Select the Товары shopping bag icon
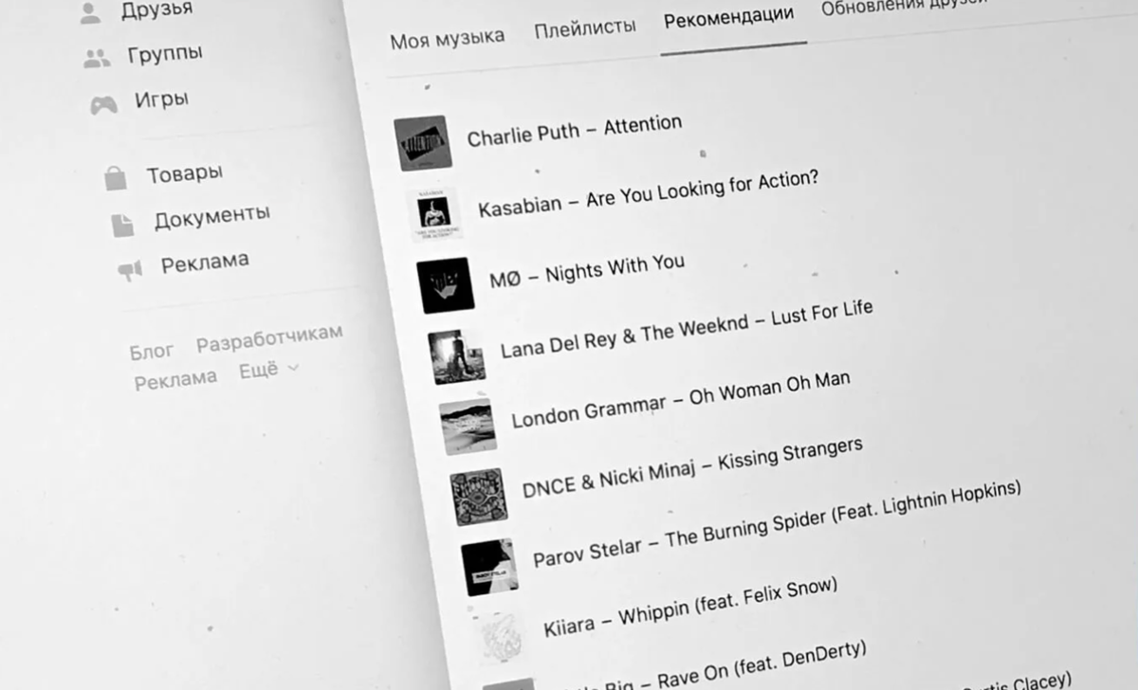Image resolution: width=1138 pixels, height=690 pixels. point(116,177)
